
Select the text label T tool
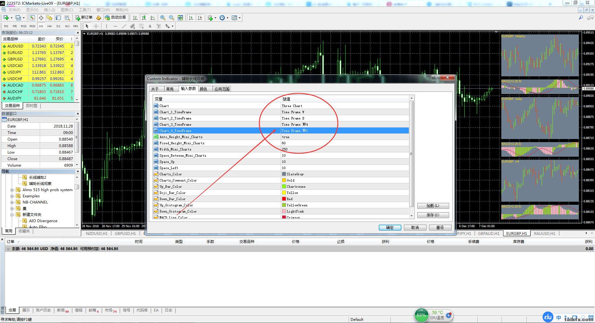[x=159, y=26]
